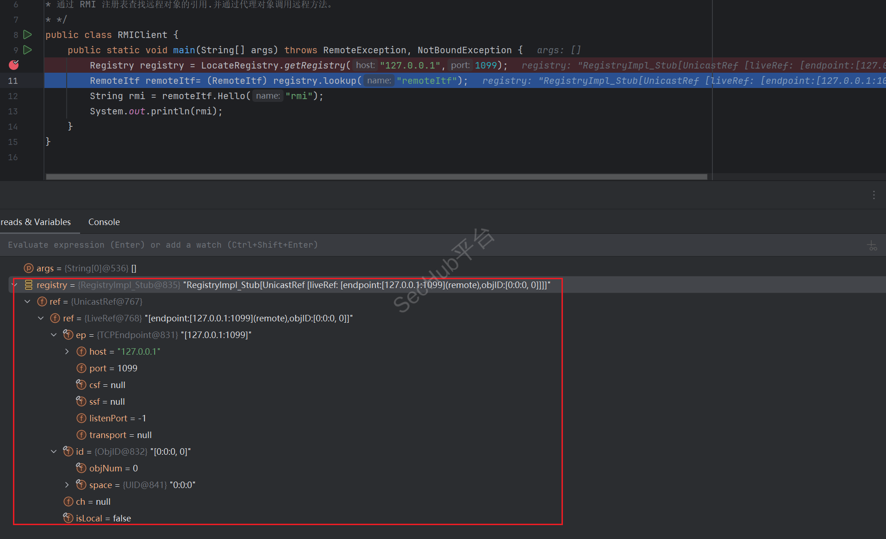The width and height of the screenshot is (886, 539).
Task: Select the listenPort = -1 variable row
Action: [118, 418]
